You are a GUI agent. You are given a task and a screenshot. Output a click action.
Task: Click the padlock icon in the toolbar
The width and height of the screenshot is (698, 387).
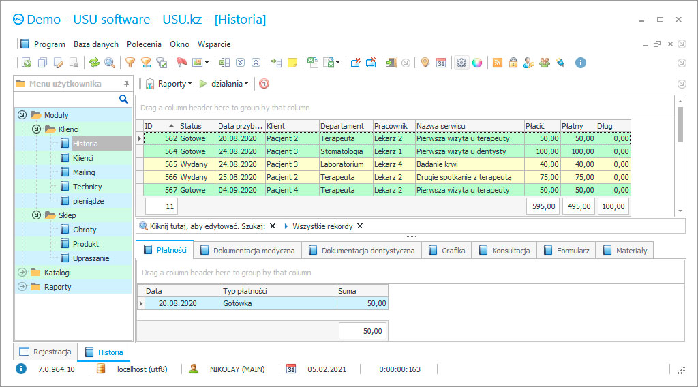513,63
